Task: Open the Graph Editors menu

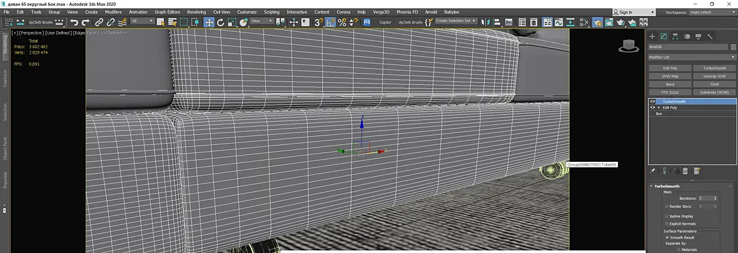Action: pyautogui.click(x=167, y=12)
